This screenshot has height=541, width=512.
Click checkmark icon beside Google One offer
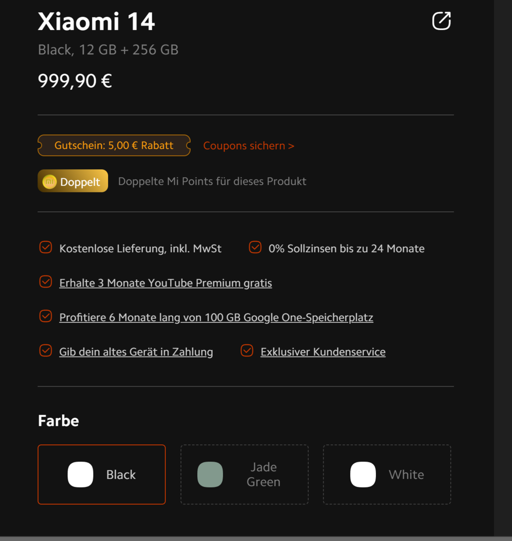(x=46, y=317)
